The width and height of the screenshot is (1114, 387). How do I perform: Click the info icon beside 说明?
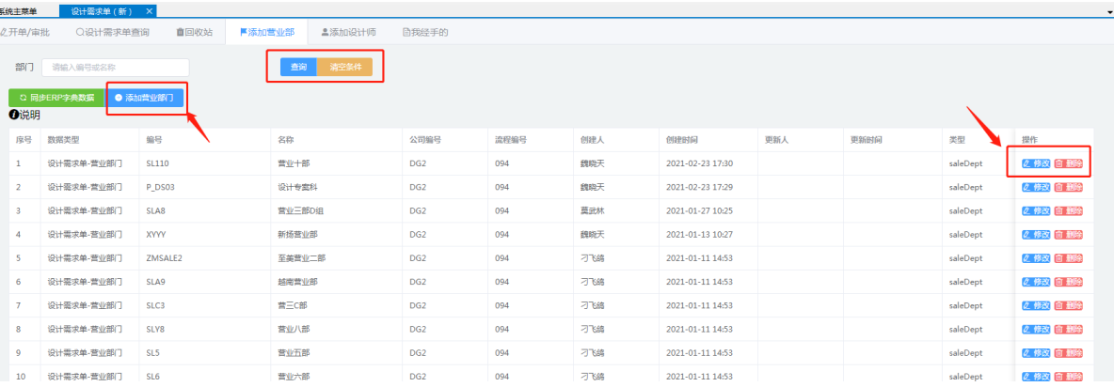point(13,115)
